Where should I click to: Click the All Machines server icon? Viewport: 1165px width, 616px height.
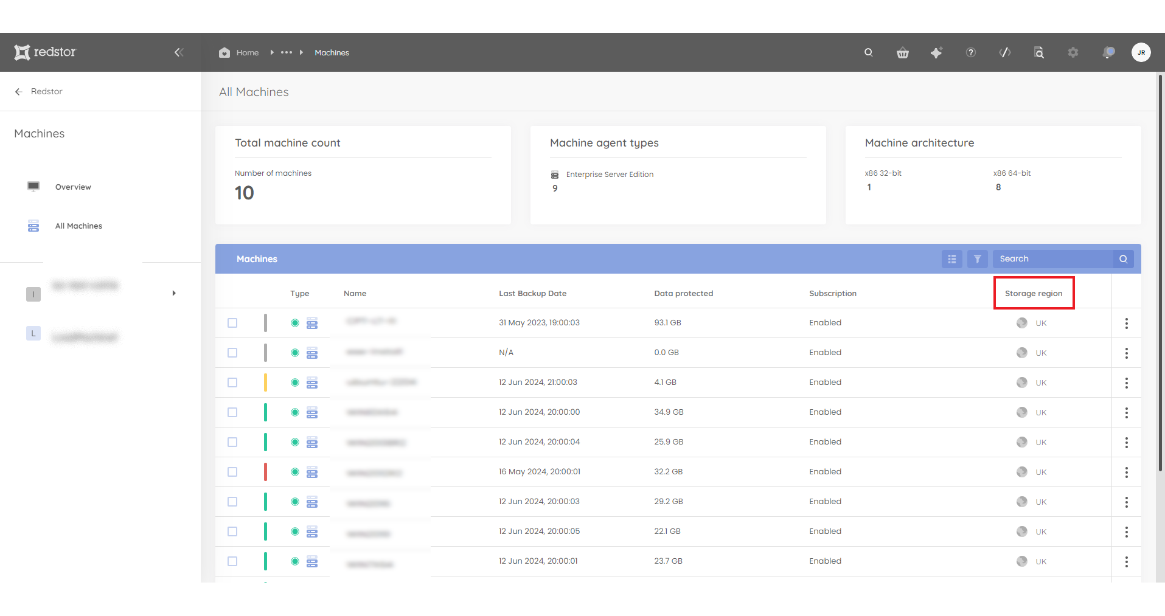33,226
